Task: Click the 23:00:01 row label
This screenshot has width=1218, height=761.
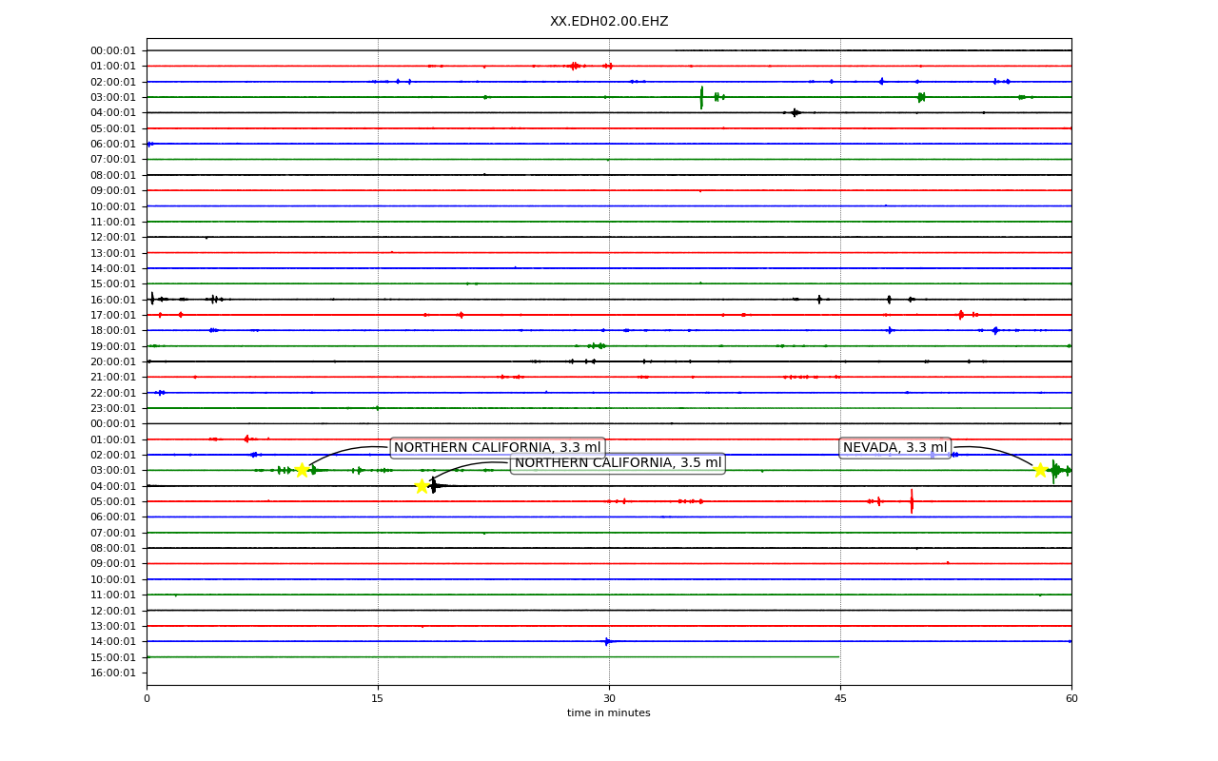Action: point(113,408)
